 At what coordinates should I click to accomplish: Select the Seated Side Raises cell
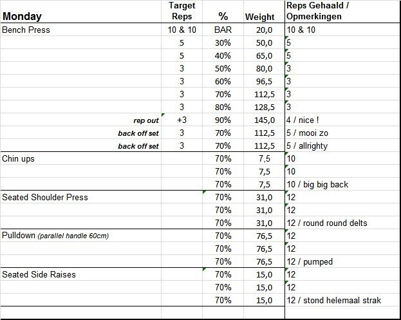point(39,274)
